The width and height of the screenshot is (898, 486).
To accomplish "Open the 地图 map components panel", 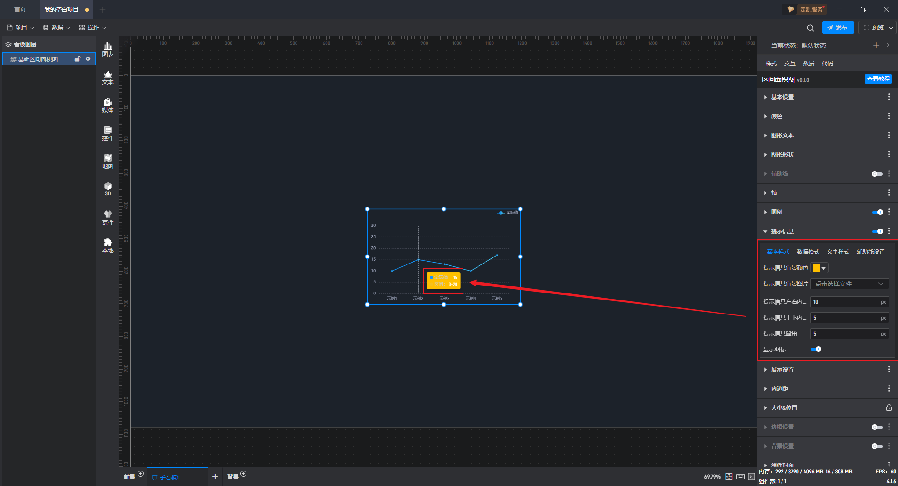I will (x=108, y=161).
